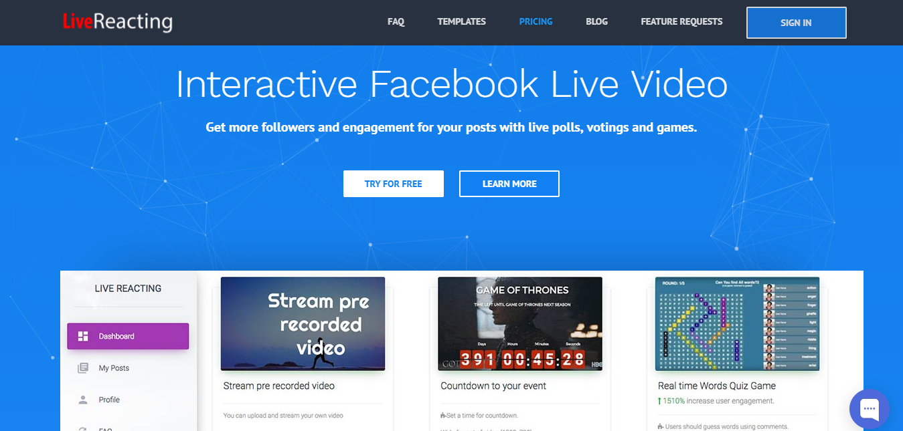Screen dimensions: 903x431
Task: Click the Learn More button
Action: (x=509, y=184)
